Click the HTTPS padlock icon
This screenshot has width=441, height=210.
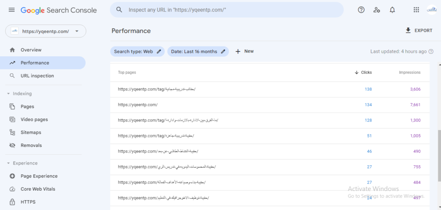tap(12, 202)
